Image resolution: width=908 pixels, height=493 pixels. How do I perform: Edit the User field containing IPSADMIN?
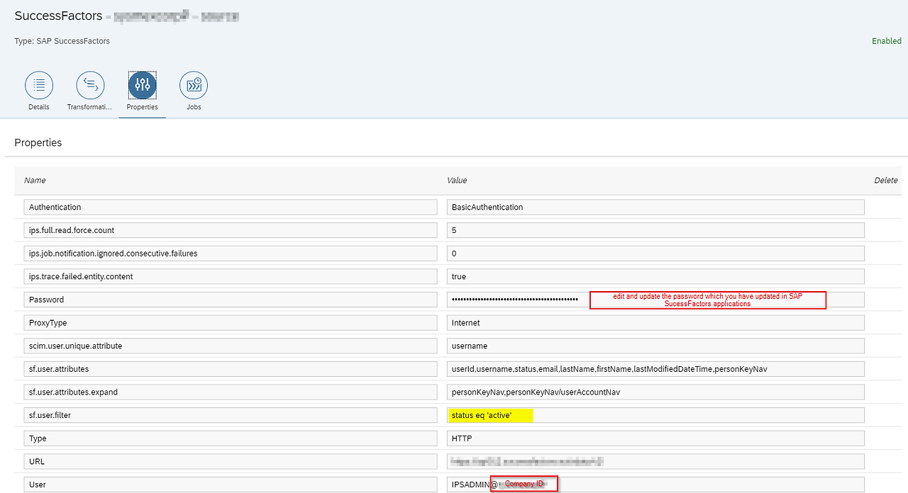(x=655, y=484)
